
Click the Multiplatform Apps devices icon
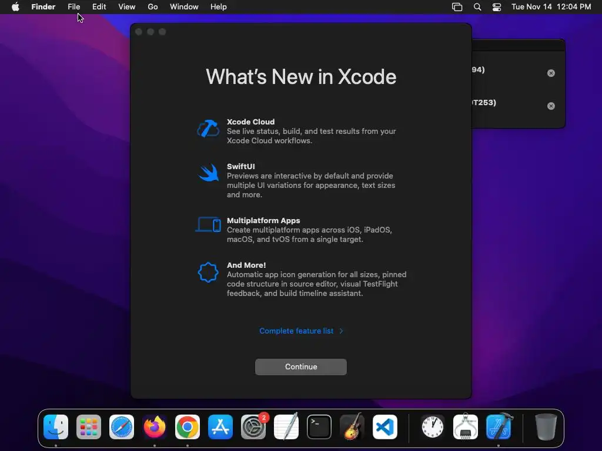coord(208,225)
